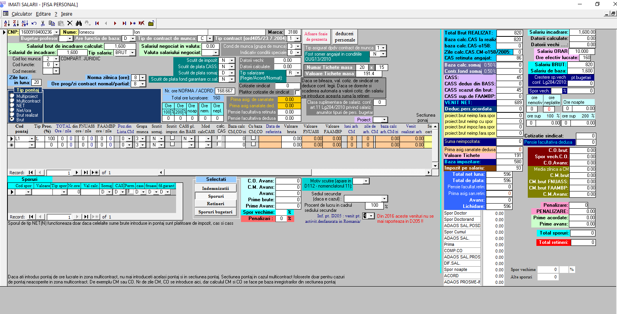
Task: Click pontaj grid vertical scrollbar down arrow
Action: click(435, 166)
